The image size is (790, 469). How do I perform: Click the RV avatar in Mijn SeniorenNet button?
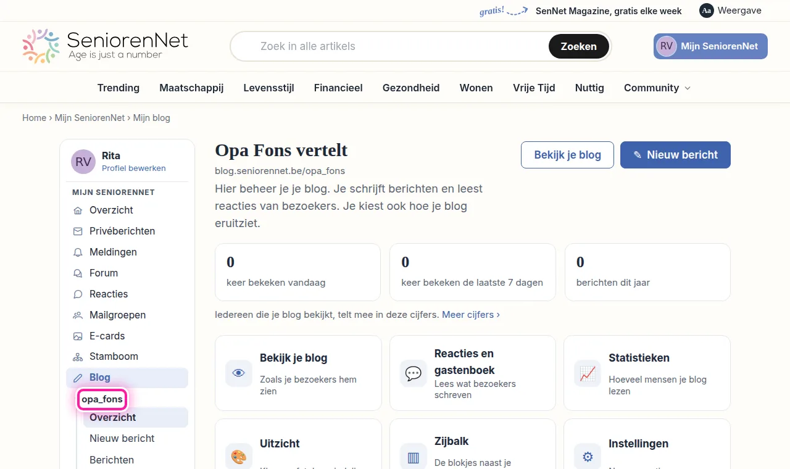[x=667, y=46]
